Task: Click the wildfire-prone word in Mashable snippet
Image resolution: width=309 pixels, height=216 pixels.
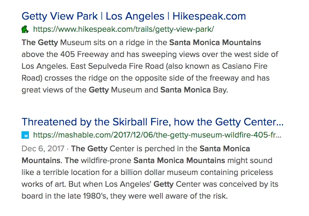Action: [x=106, y=161]
